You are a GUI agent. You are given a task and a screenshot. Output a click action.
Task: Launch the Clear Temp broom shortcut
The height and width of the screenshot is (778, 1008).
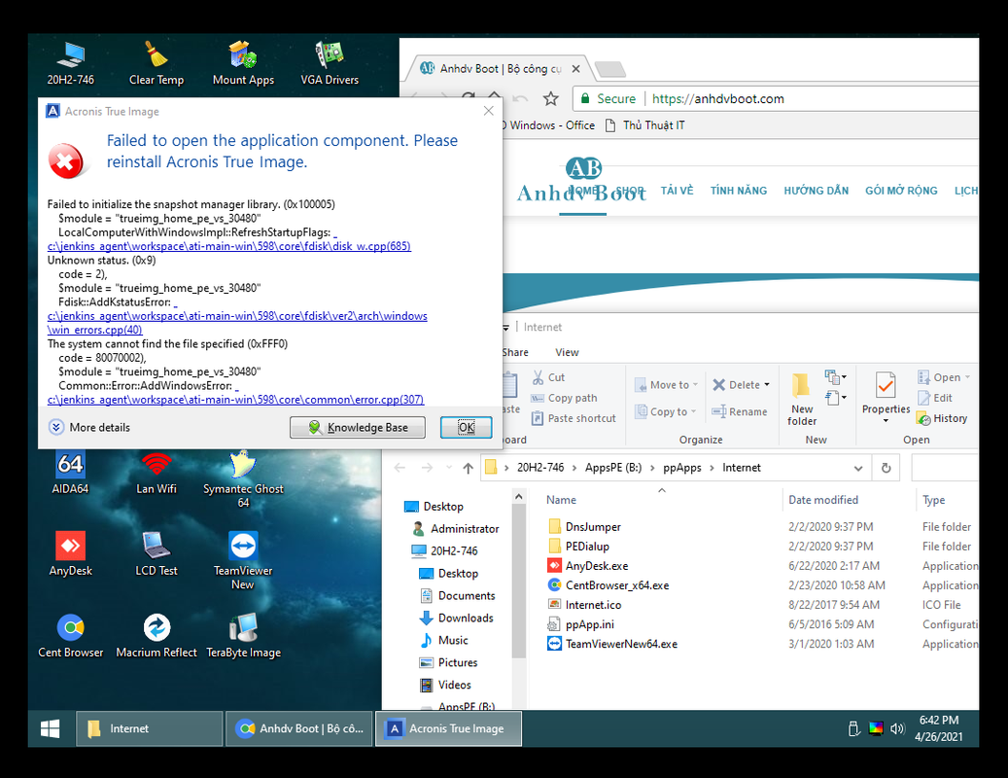(x=156, y=63)
